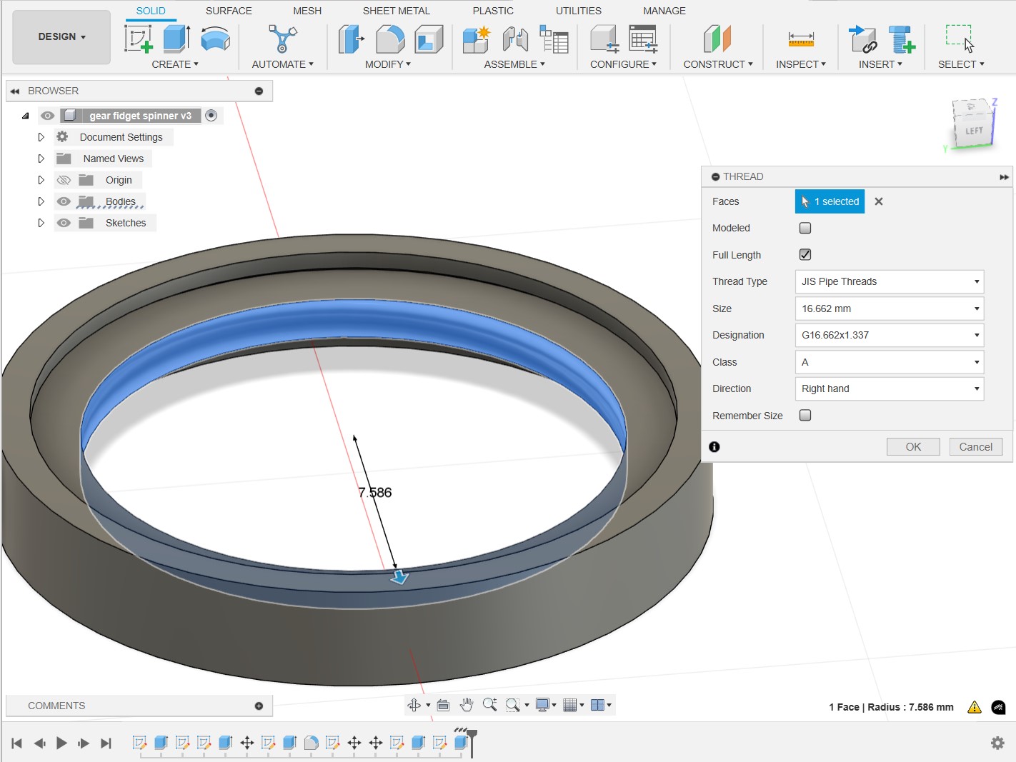Viewport: 1016px width, 762px height.
Task: Uncheck the Full Length checkbox
Action: pyautogui.click(x=805, y=254)
